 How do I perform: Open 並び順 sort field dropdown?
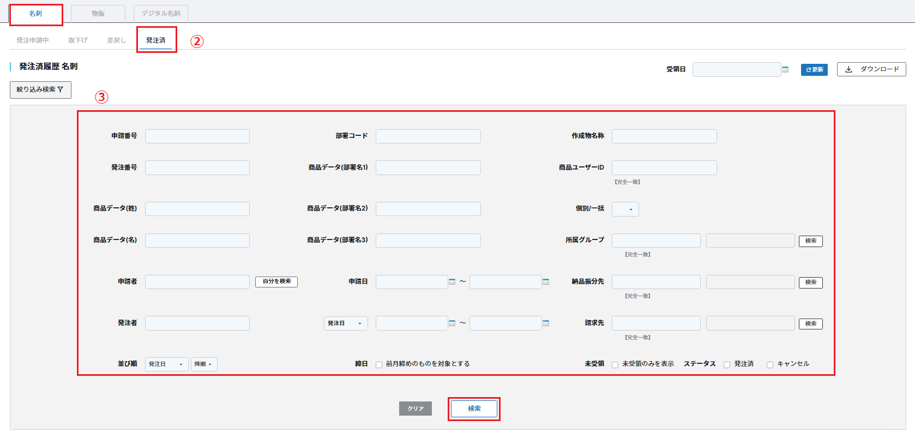[x=167, y=364]
